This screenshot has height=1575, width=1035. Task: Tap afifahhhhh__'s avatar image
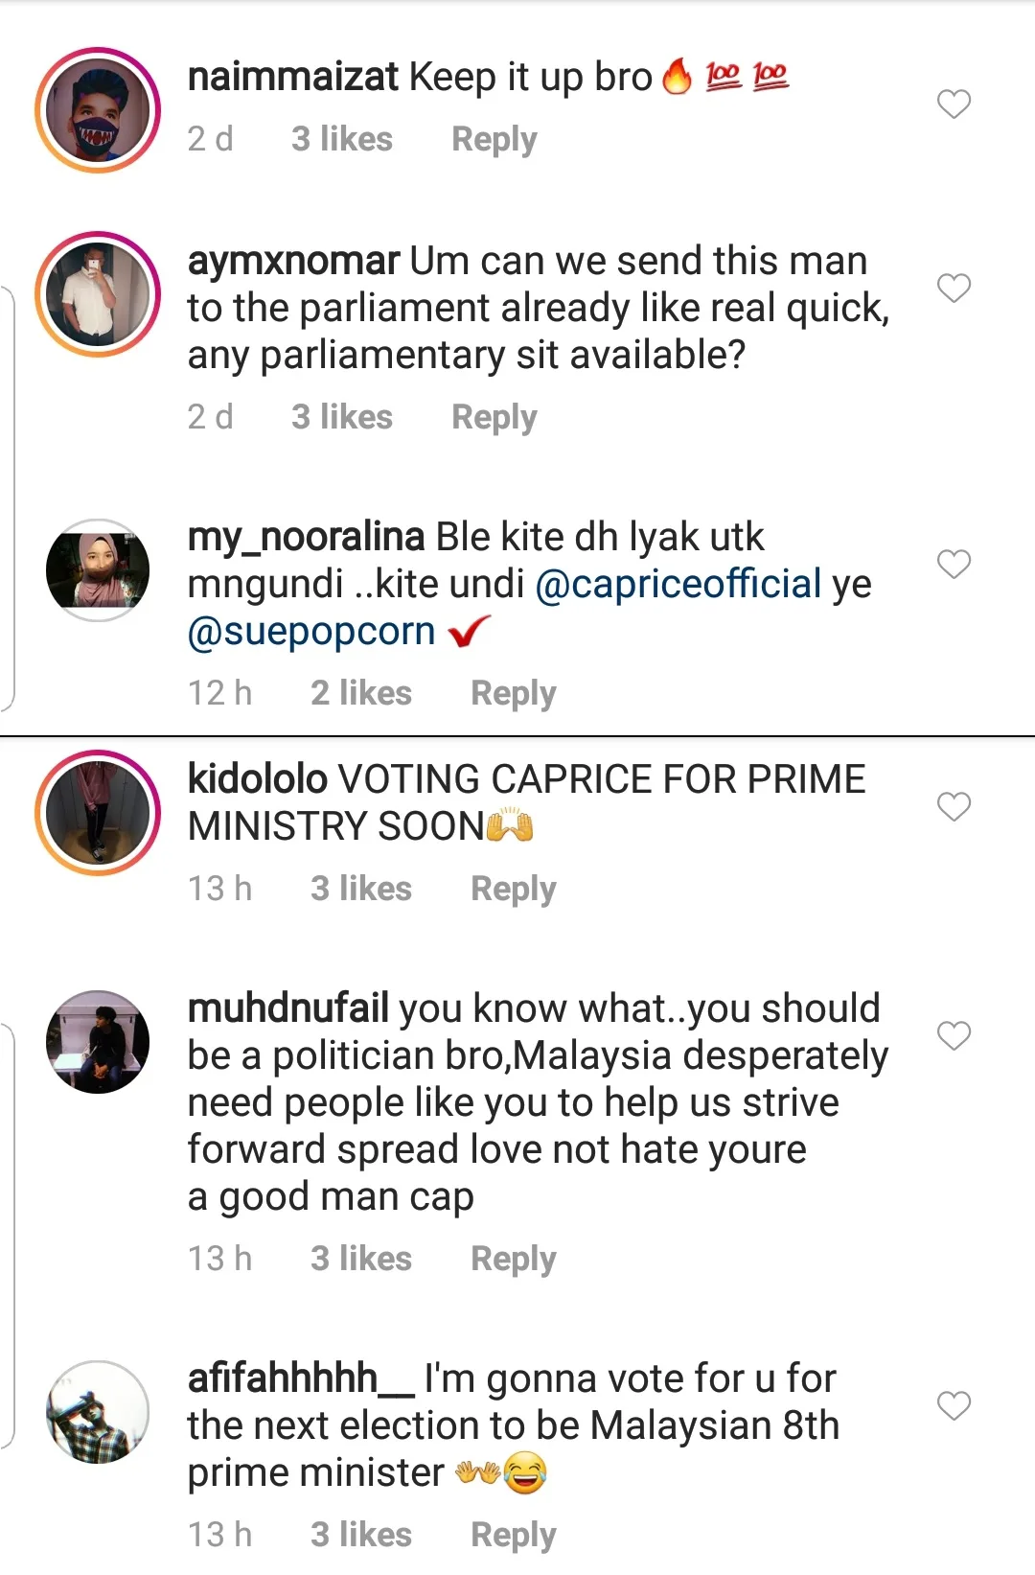click(98, 1412)
